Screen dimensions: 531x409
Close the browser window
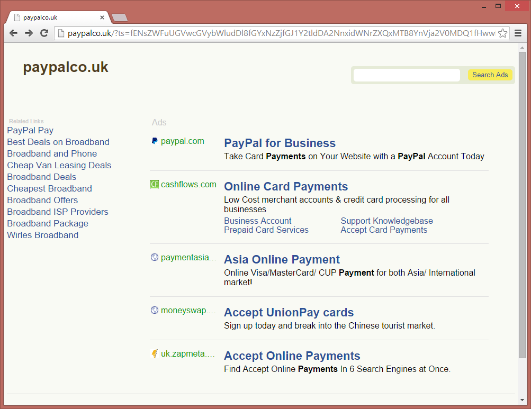(517, 6)
